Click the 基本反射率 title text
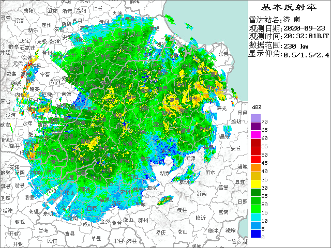This screenshot has width=331, height=248. pyautogui.click(x=289, y=7)
